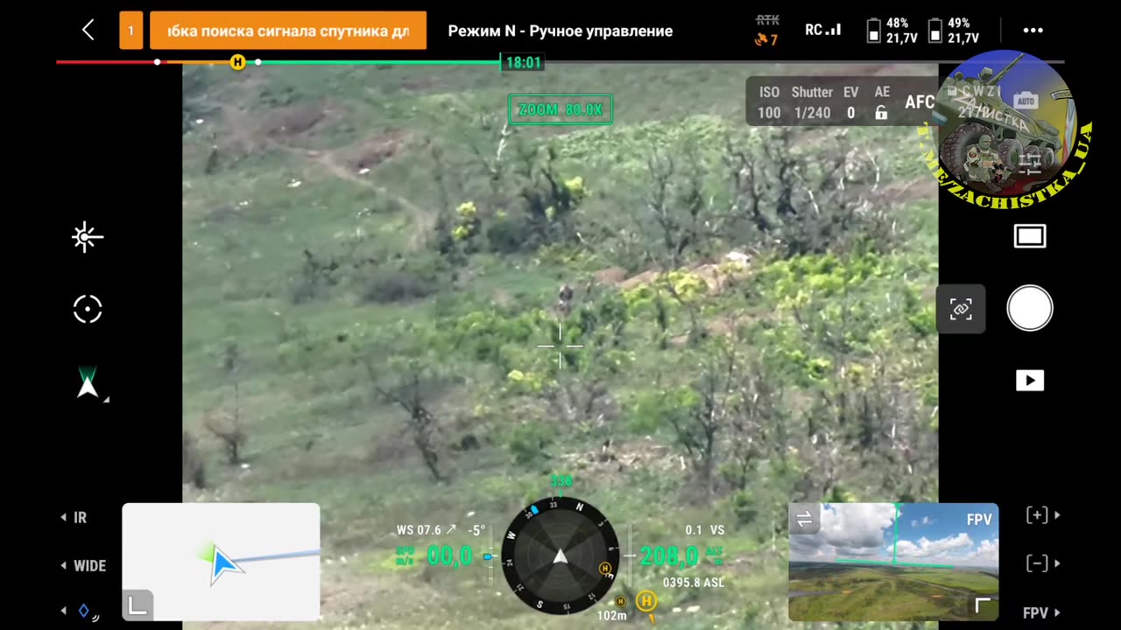Viewport: 1121px width, 630px height.
Task: Click the 18:01 remaining flight time marker
Action: click(x=523, y=62)
